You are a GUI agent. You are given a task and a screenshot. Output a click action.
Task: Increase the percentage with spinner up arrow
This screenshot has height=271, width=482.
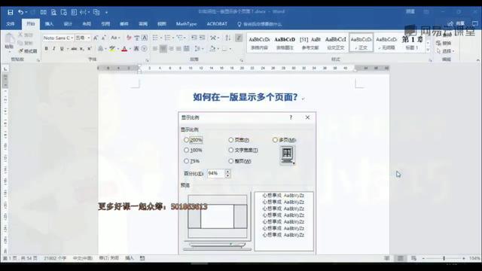coord(227,172)
